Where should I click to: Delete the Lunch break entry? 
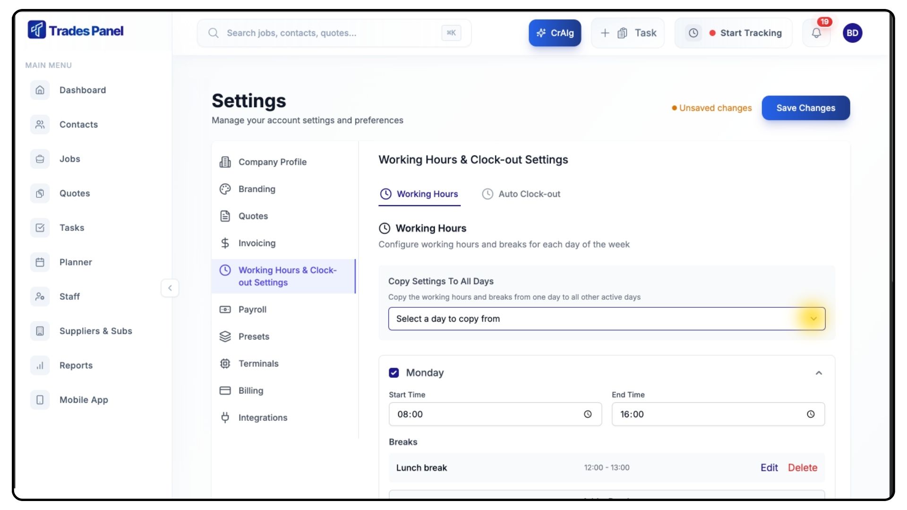point(802,467)
